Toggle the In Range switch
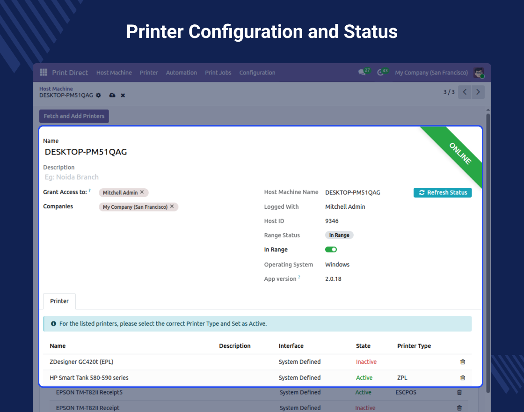This screenshot has height=412, width=524. (331, 250)
